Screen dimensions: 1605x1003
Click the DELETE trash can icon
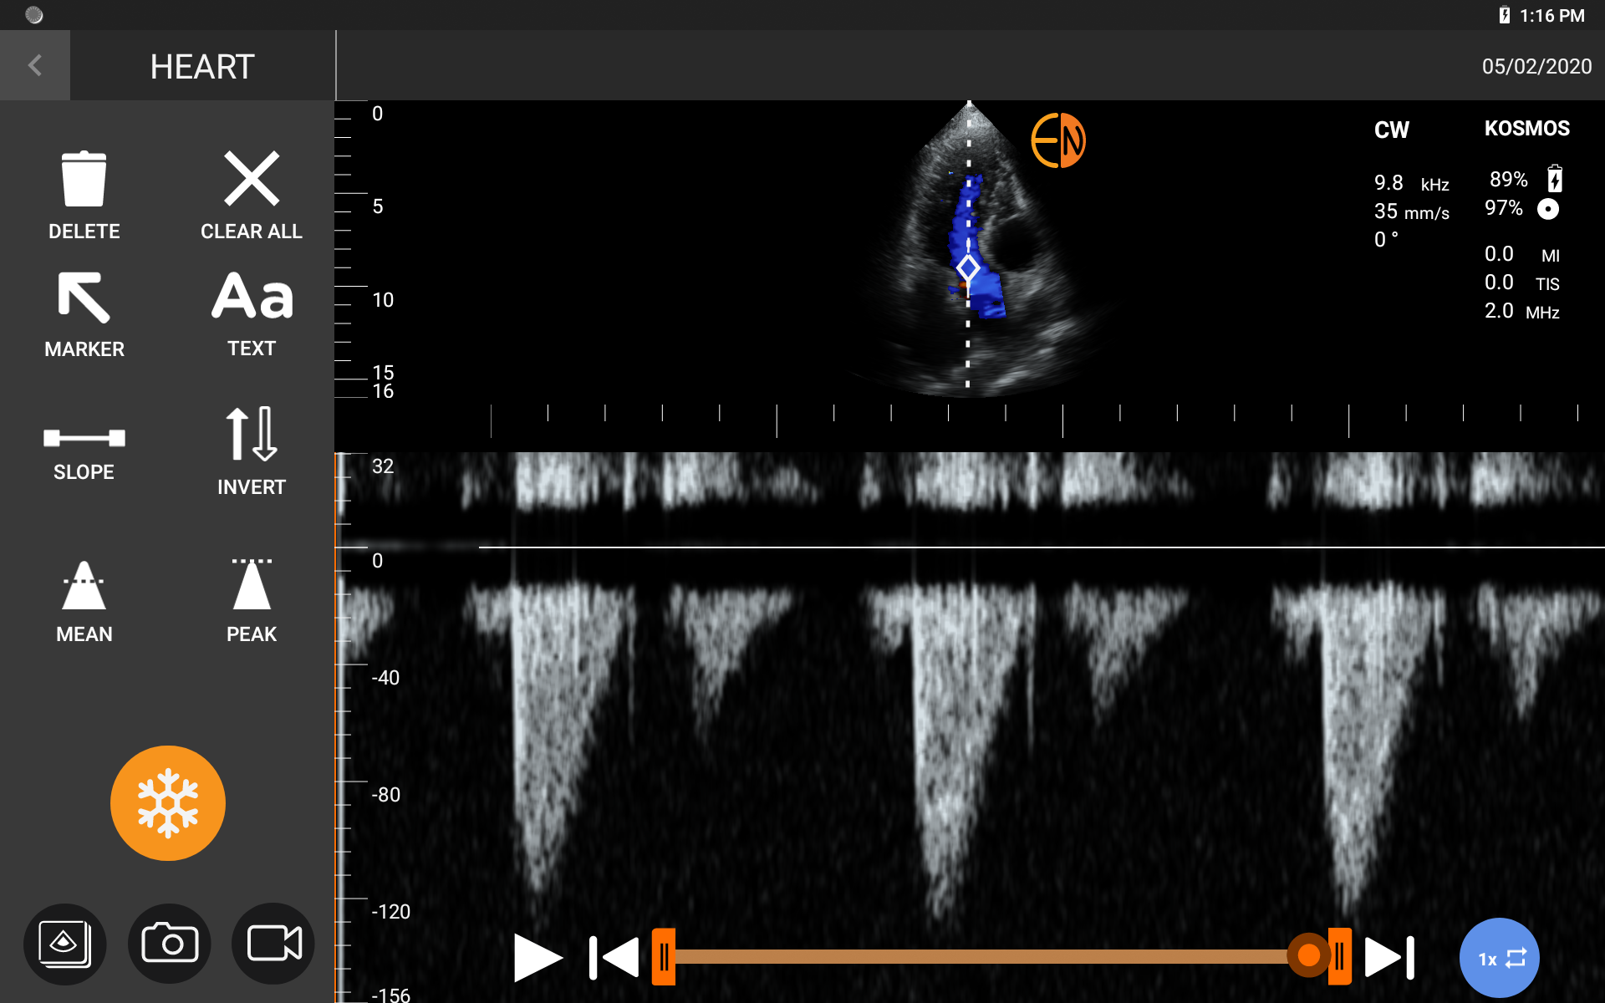coord(84,180)
